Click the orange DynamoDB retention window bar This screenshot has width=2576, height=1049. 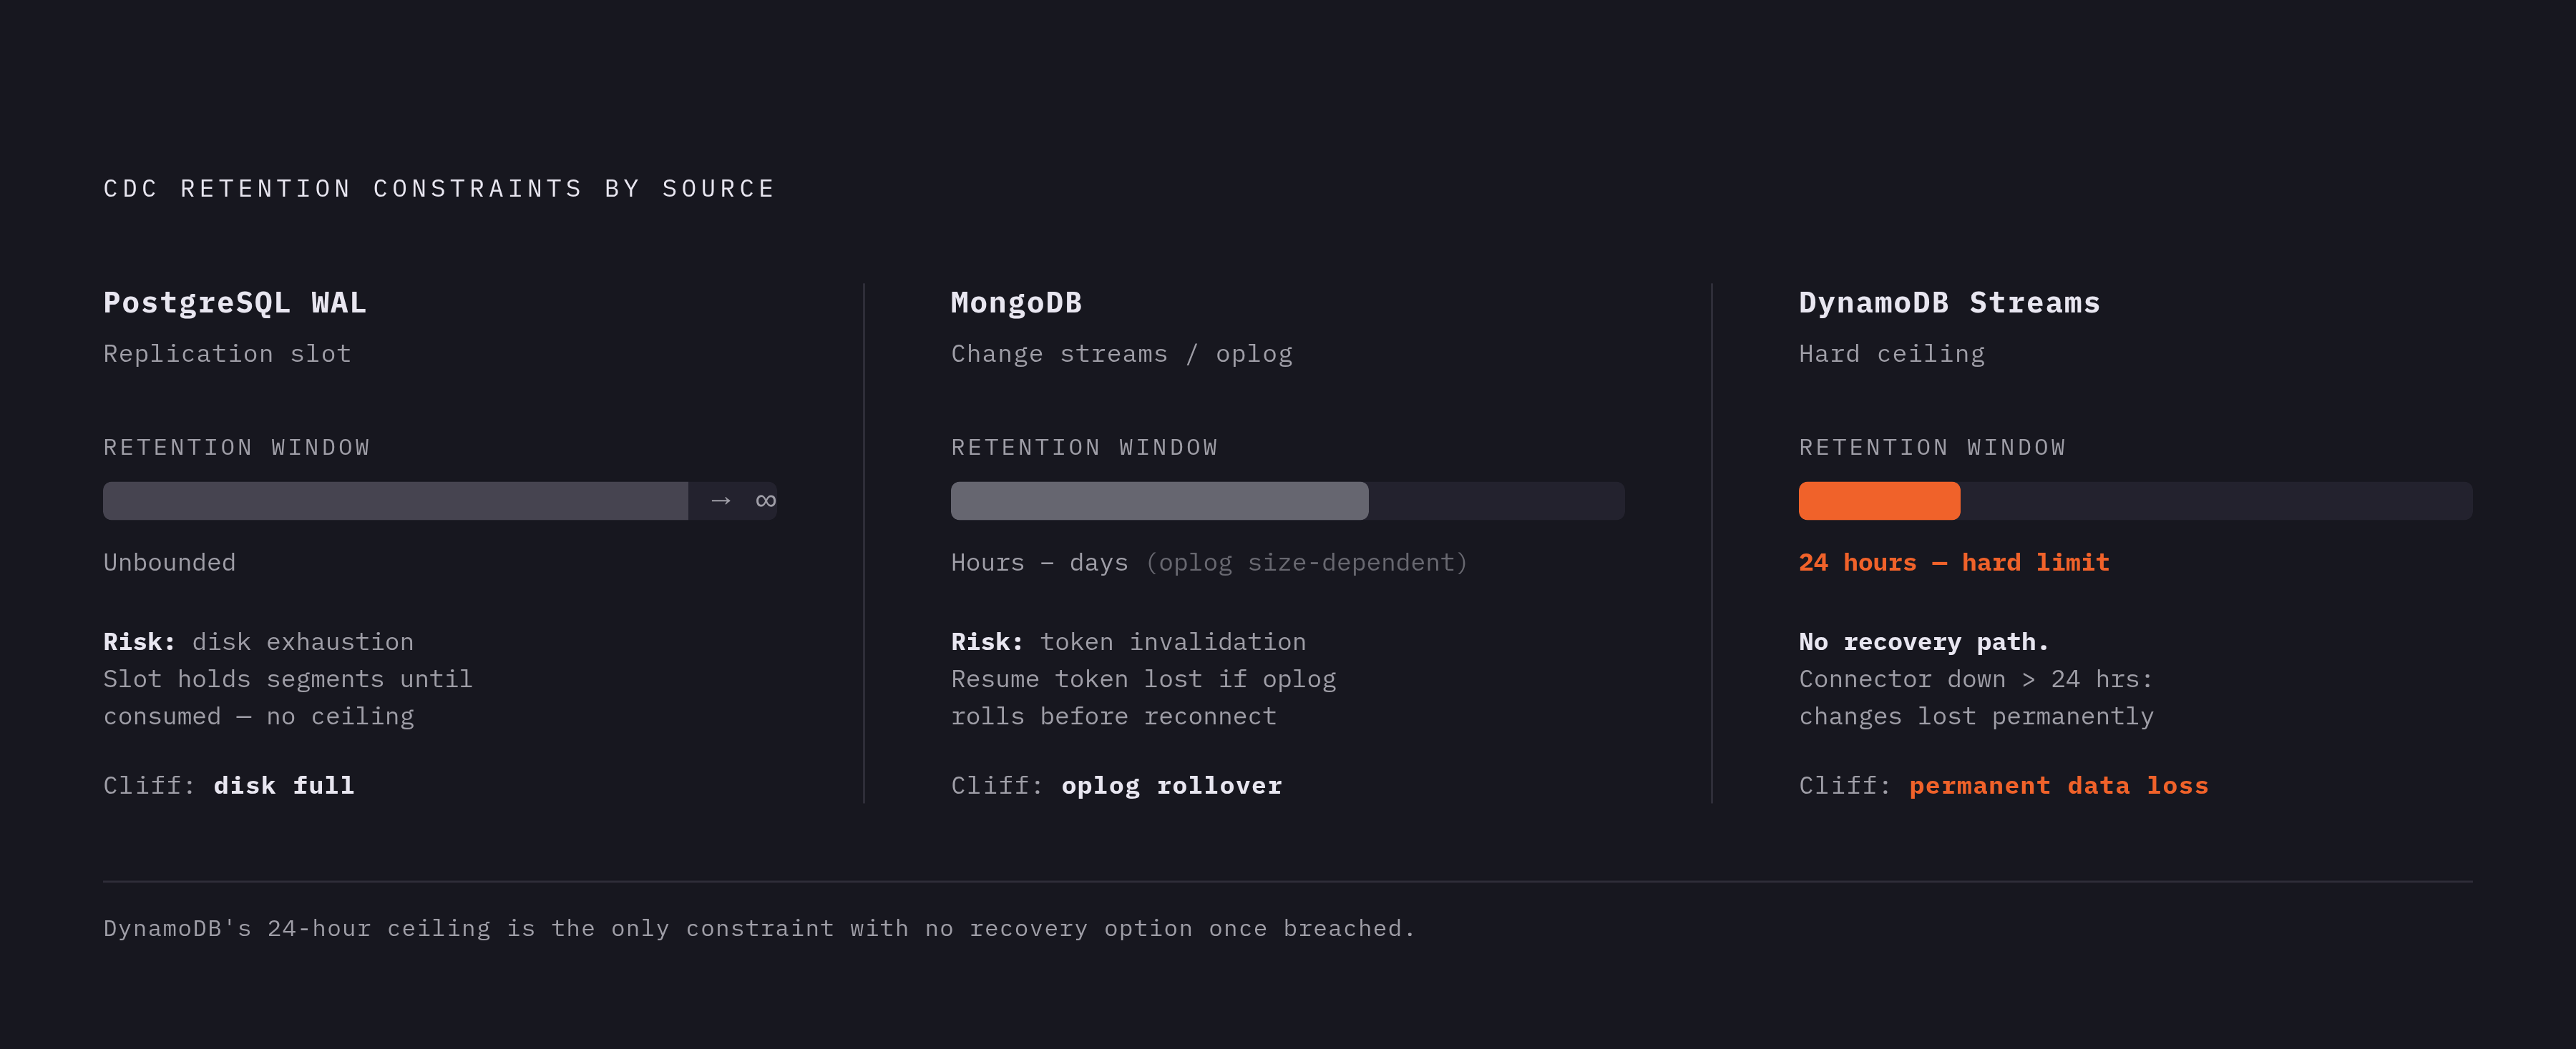[x=1879, y=501]
